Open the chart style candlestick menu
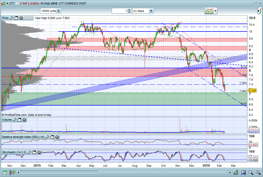The image size is (263, 177). pyautogui.click(x=4, y=3)
